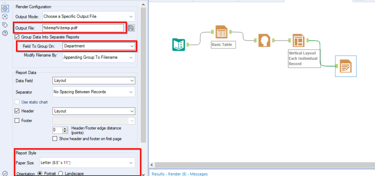Open the disabled Footer field dropdown

coord(94,121)
